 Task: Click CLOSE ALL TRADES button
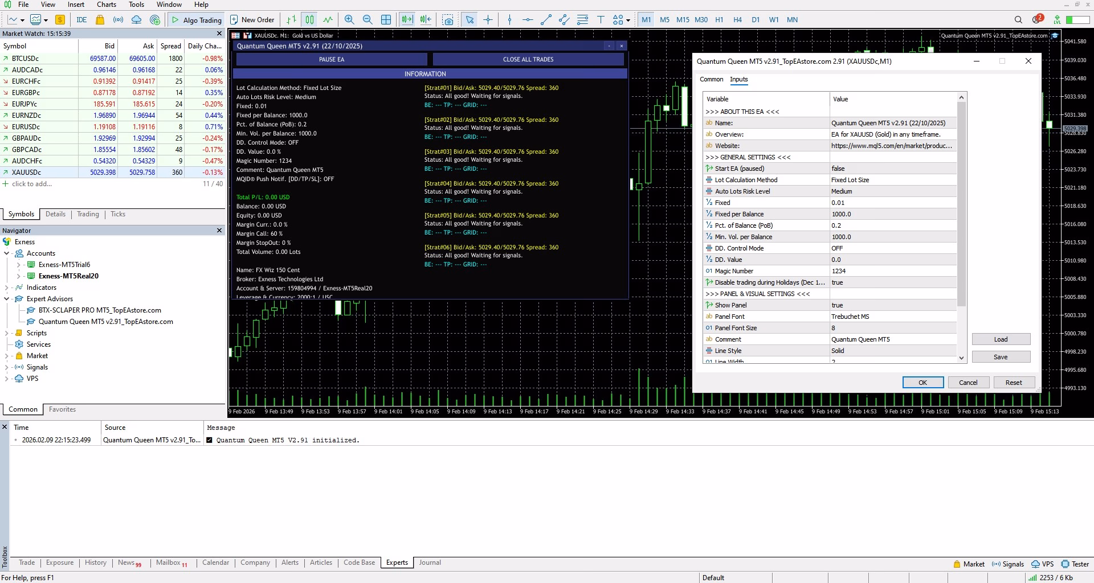[x=528, y=59]
